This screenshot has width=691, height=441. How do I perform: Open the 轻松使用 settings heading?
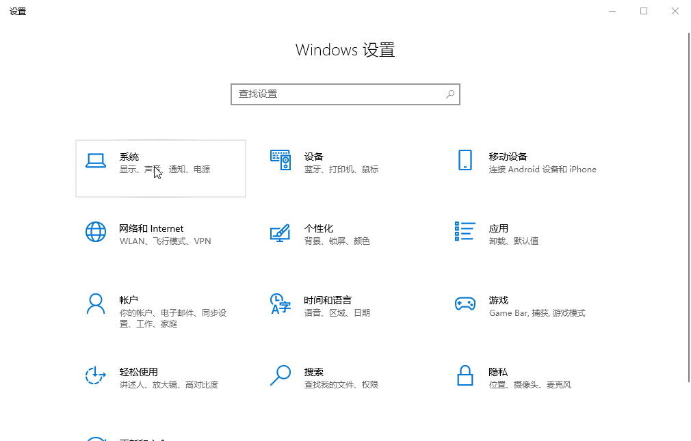(139, 372)
